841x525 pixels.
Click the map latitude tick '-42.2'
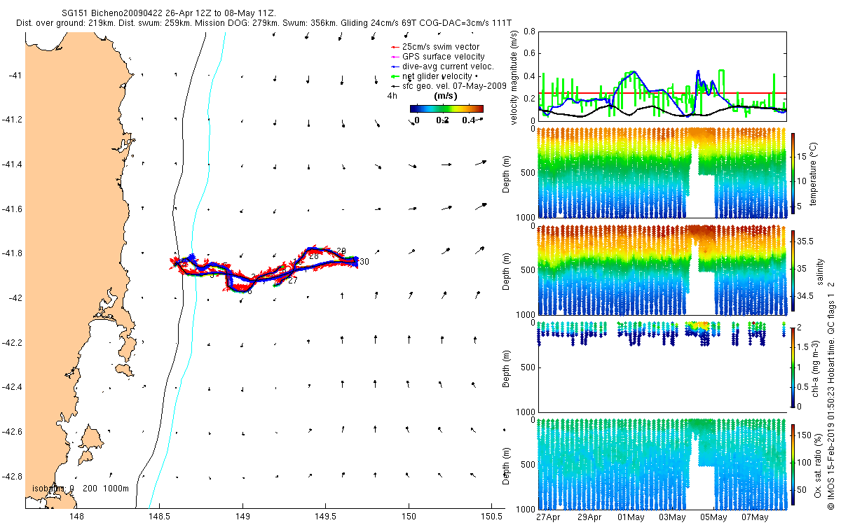coord(12,343)
